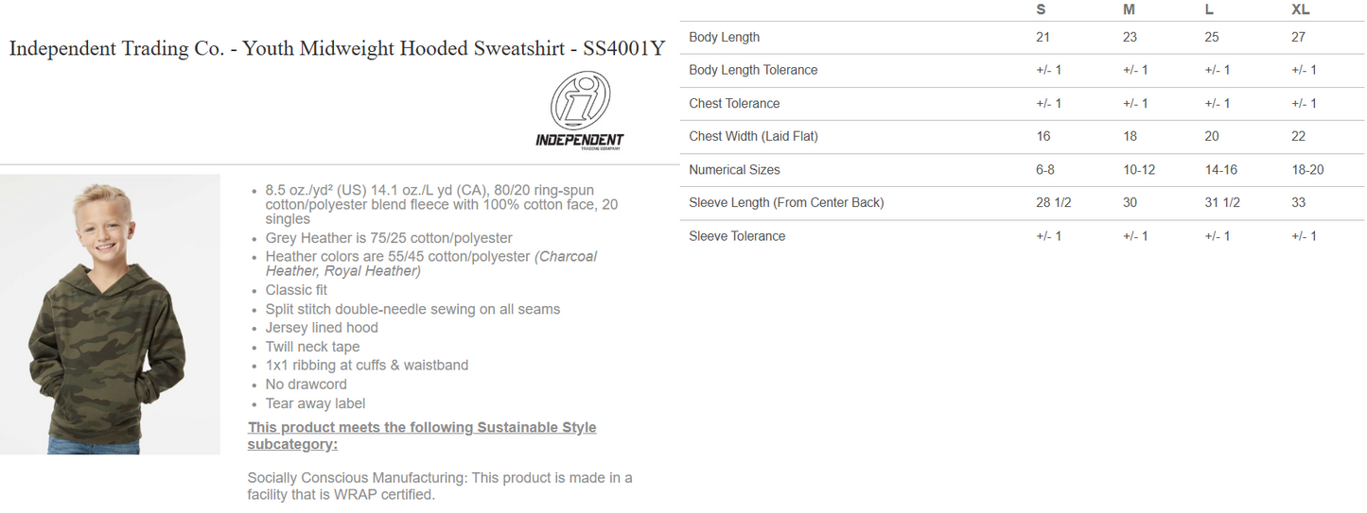The height and width of the screenshot is (513, 1367).
Task: Click the Chest Width (Laid Flat) label
Action: (753, 137)
